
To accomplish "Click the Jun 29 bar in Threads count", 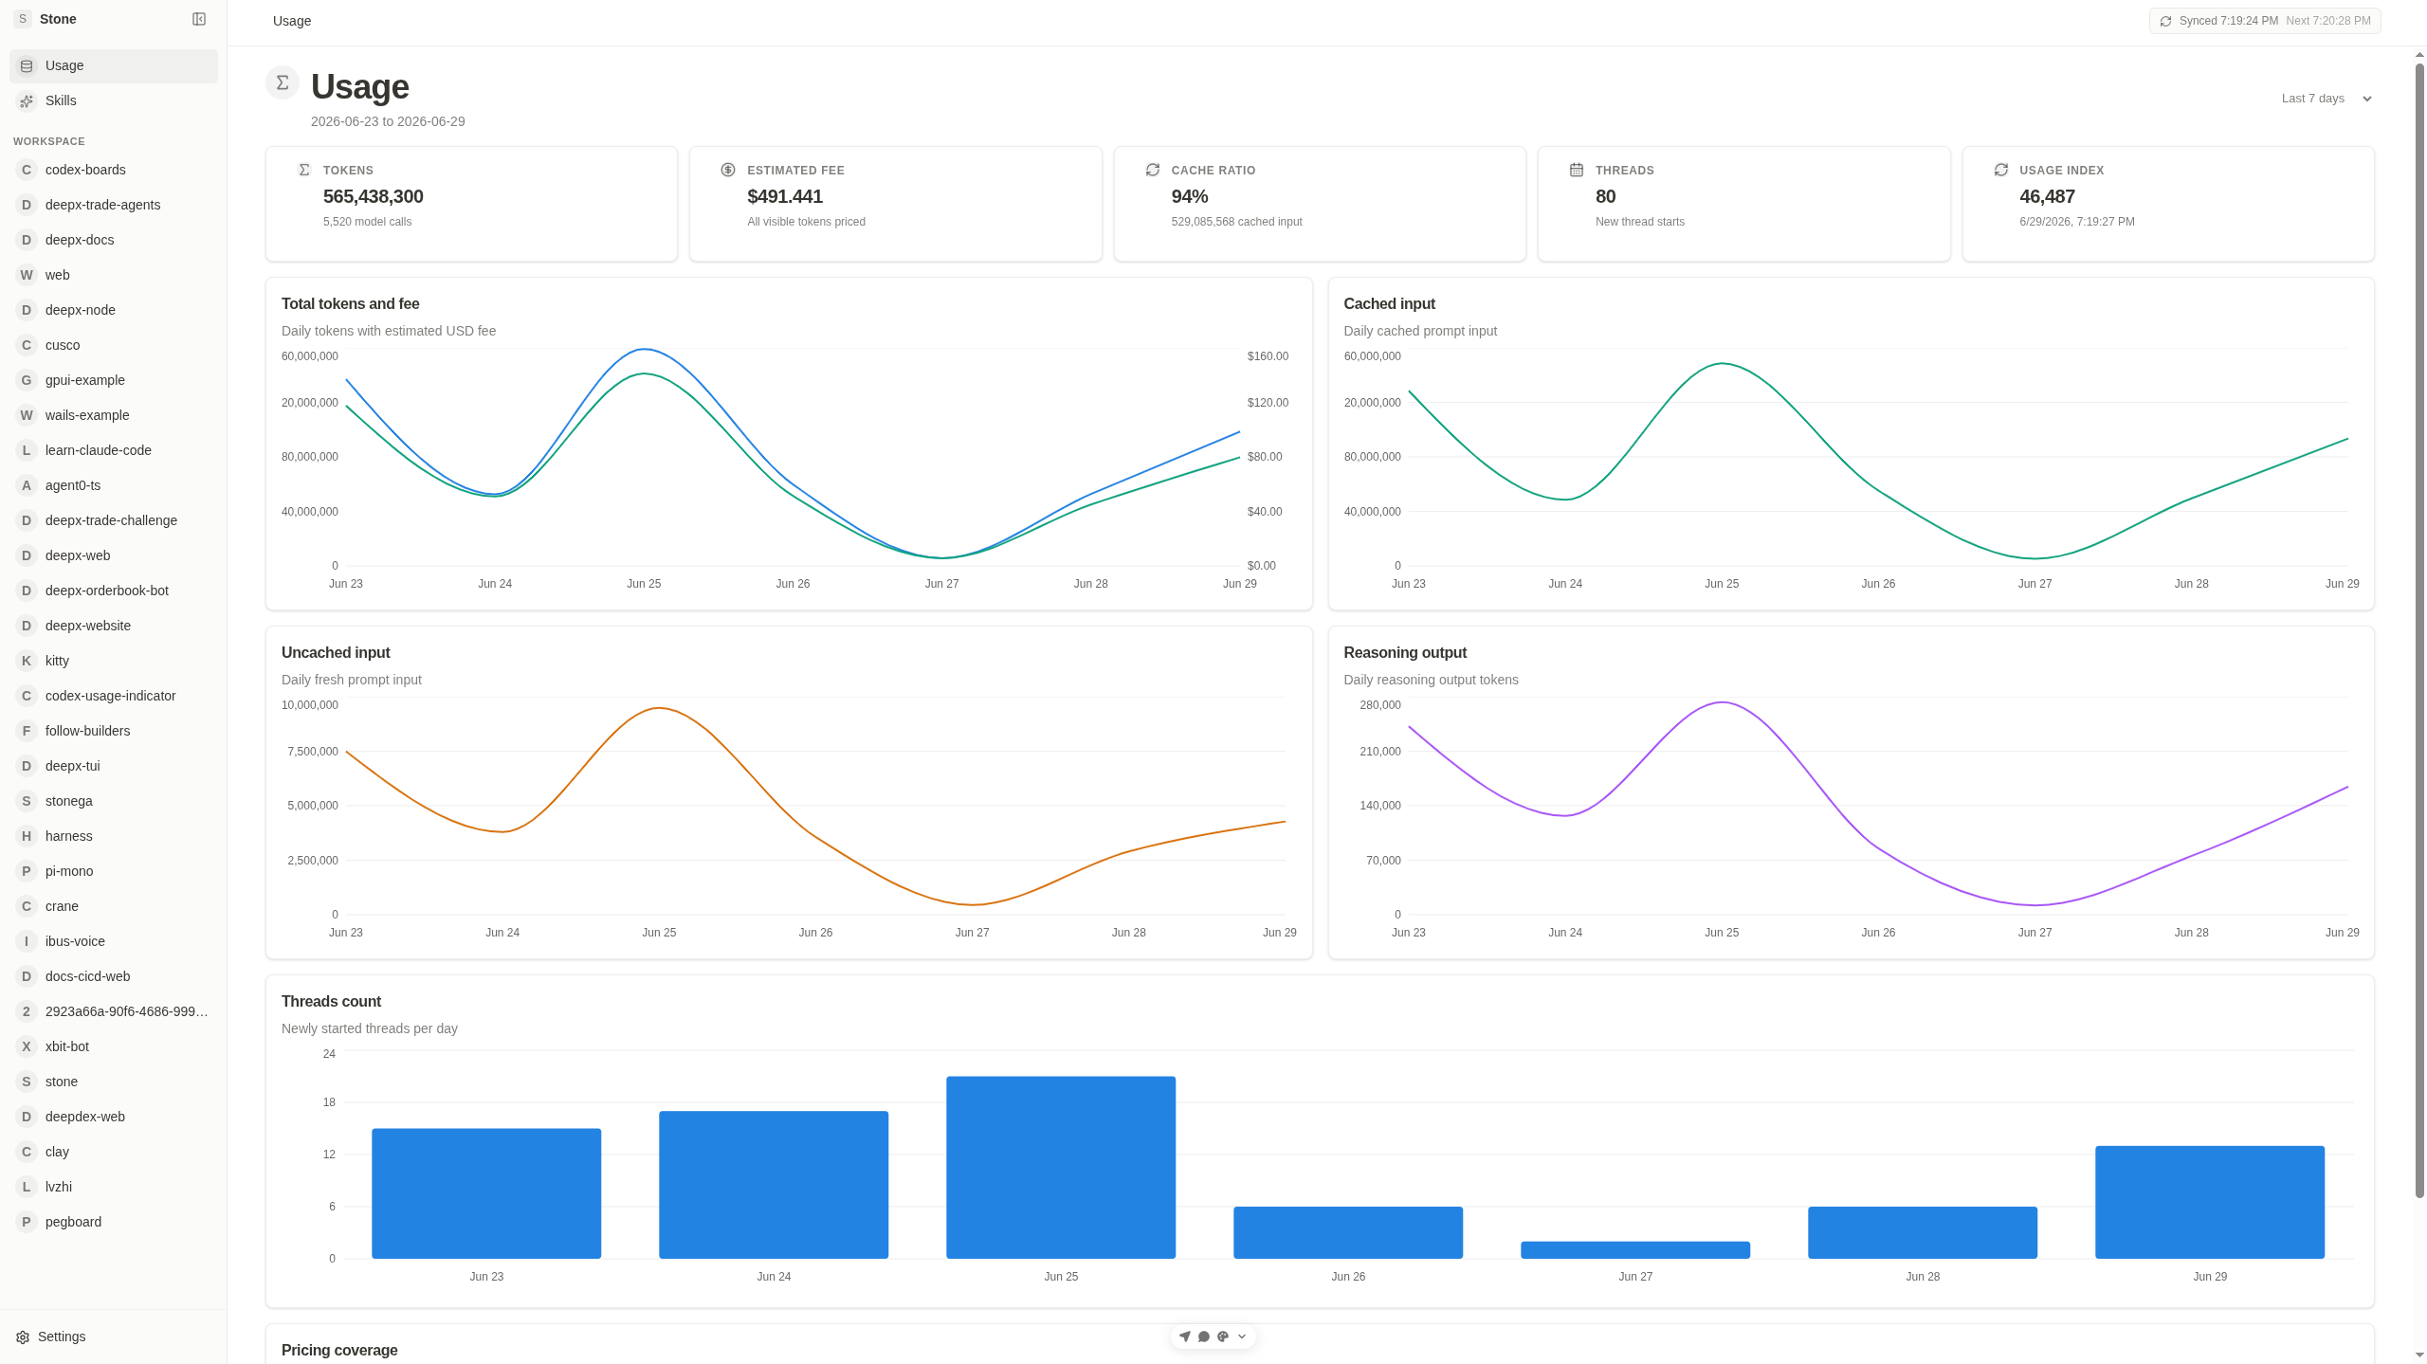I will click(x=2210, y=1202).
